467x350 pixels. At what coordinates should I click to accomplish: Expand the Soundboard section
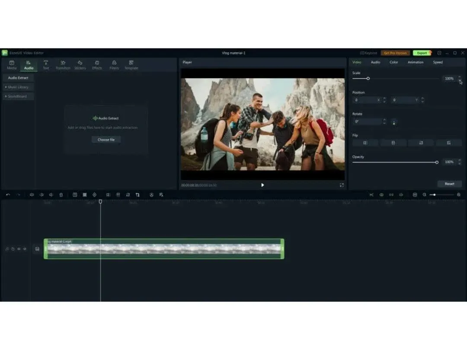pos(18,96)
